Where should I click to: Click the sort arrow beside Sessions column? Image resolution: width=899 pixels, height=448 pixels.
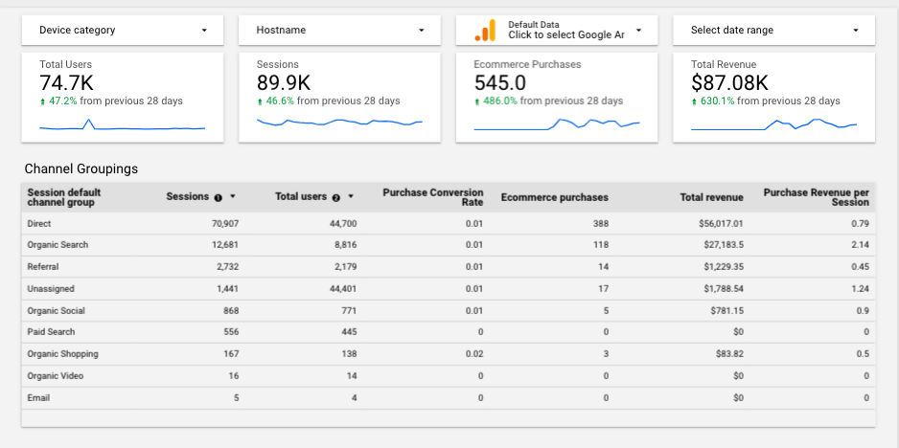pos(232,197)
